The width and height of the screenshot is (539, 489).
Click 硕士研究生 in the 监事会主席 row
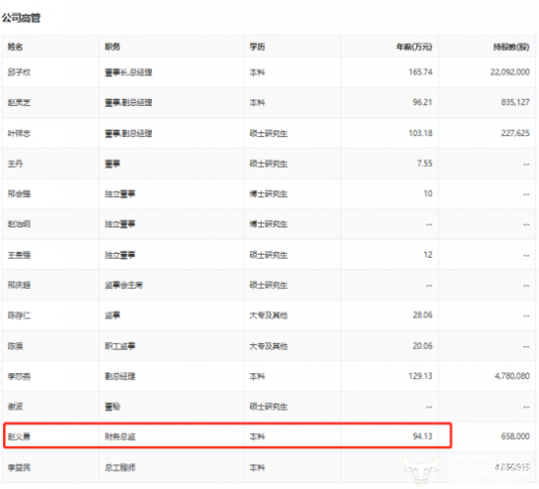point(269,285)
